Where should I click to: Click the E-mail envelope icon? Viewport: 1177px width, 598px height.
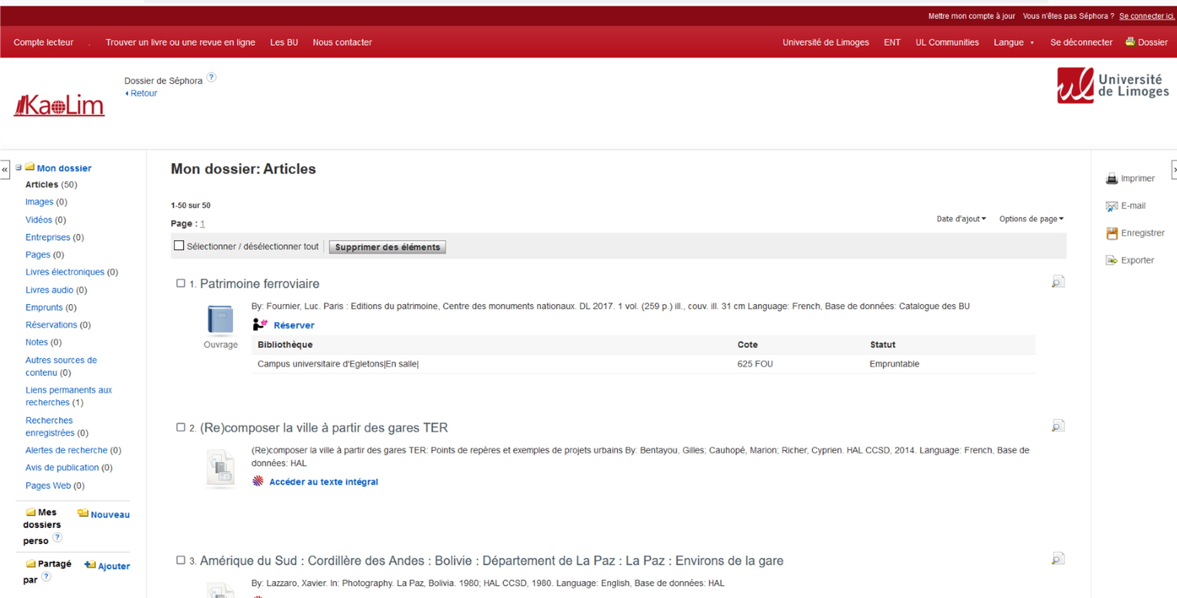[x=1111, y=206]
